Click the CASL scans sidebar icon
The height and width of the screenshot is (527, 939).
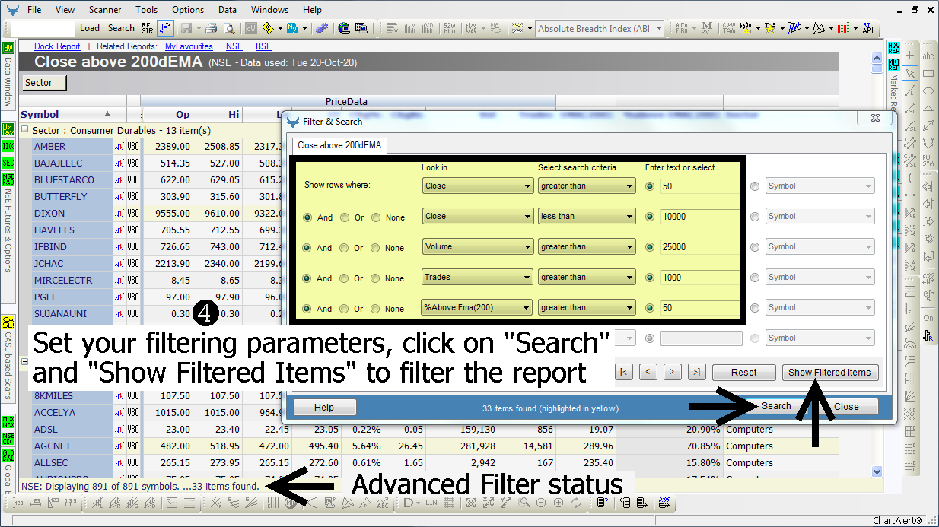click(x=8, y=322)
